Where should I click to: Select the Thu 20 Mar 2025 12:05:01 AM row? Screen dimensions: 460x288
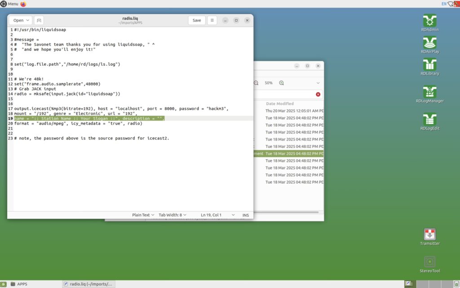(289, 111)
